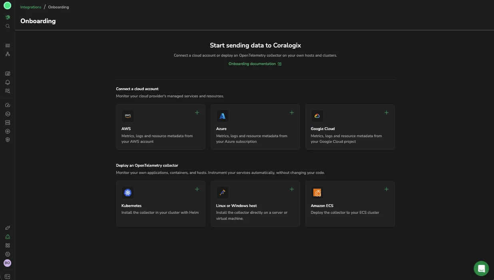
Task: Open settings gear icon in sidebar
Action: 8,254
